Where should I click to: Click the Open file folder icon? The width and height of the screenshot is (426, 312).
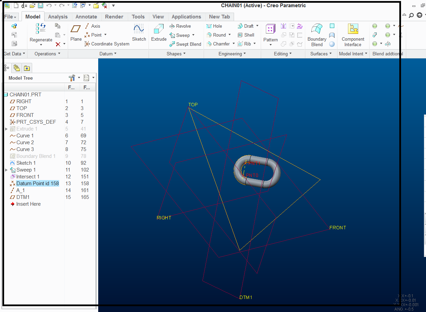33,5
